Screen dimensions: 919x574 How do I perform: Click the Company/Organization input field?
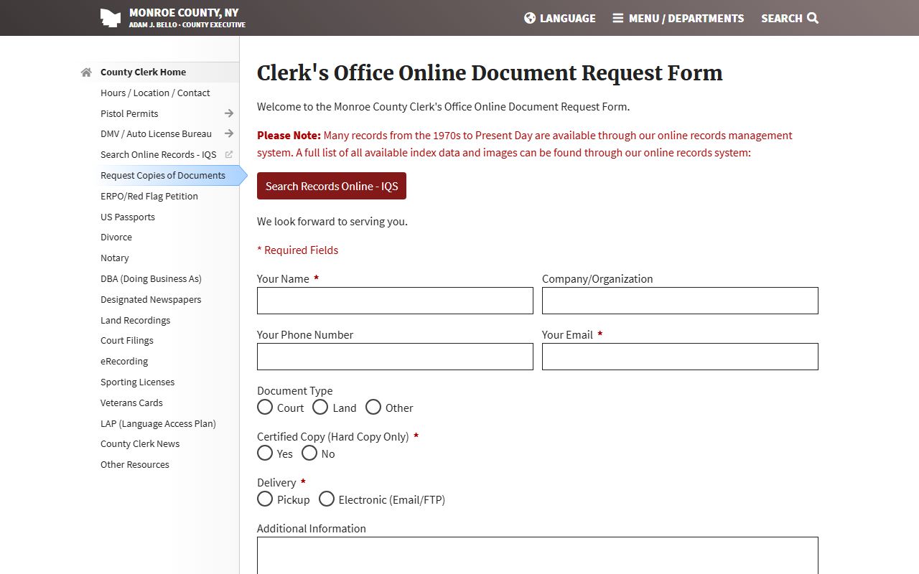680,301
